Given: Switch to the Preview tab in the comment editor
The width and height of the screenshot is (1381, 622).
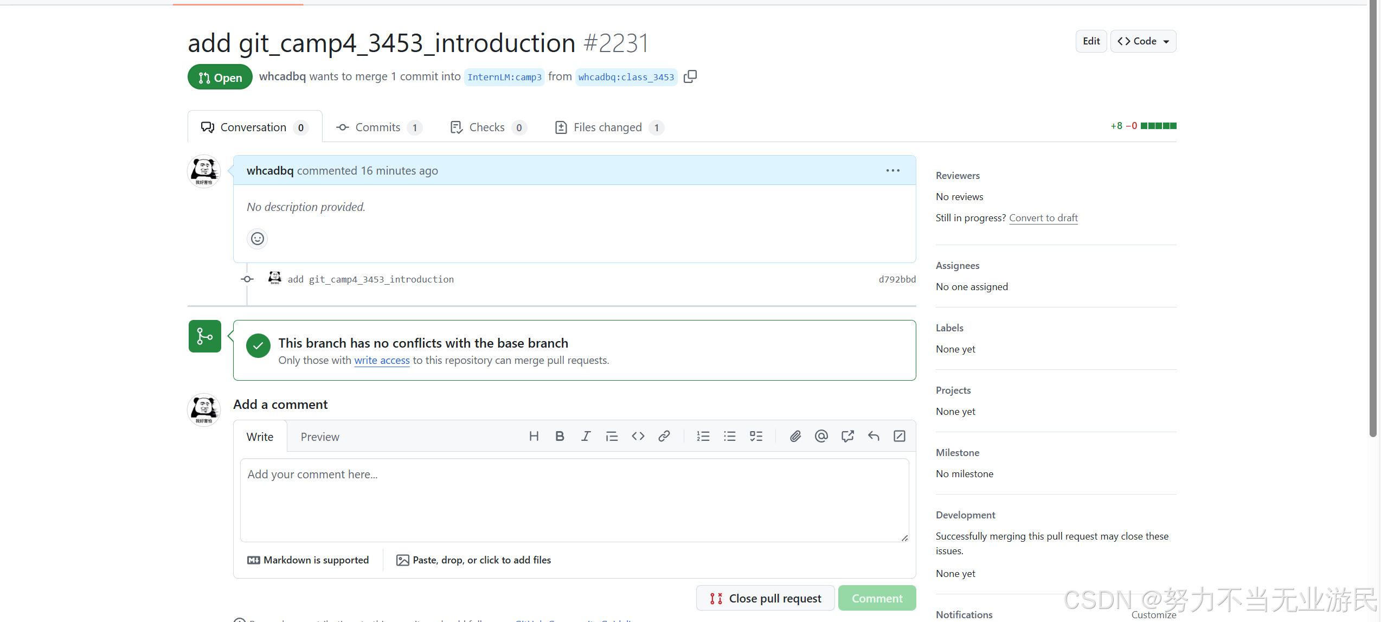Looking at the screenshot, I should [320, 437].
